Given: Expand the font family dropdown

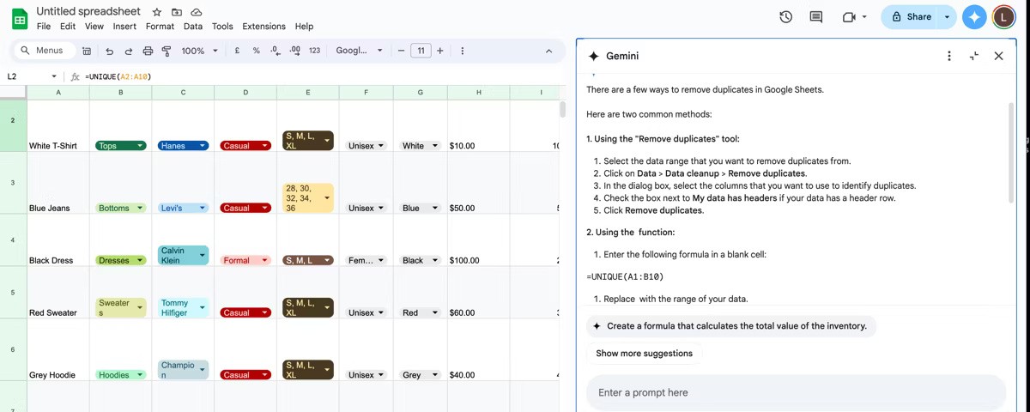Looking at the screenshot, I should tap(359, 51).
